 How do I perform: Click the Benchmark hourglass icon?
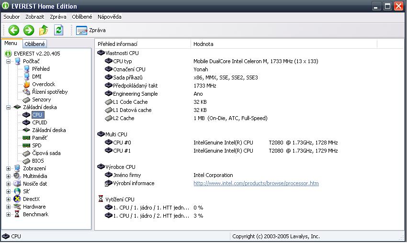[17, 214]
